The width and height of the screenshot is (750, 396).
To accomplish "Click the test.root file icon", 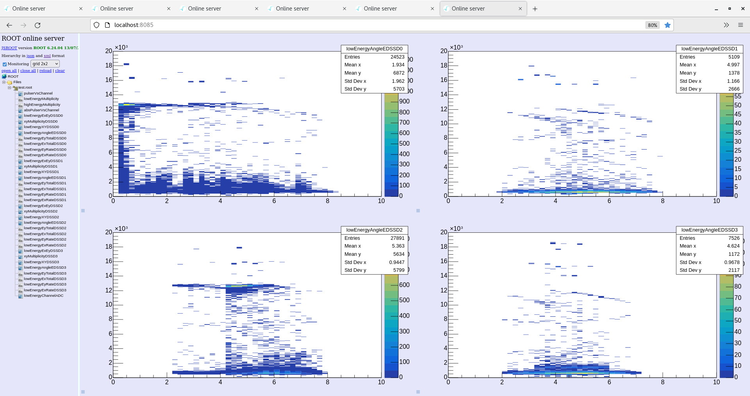I will 16,87.
